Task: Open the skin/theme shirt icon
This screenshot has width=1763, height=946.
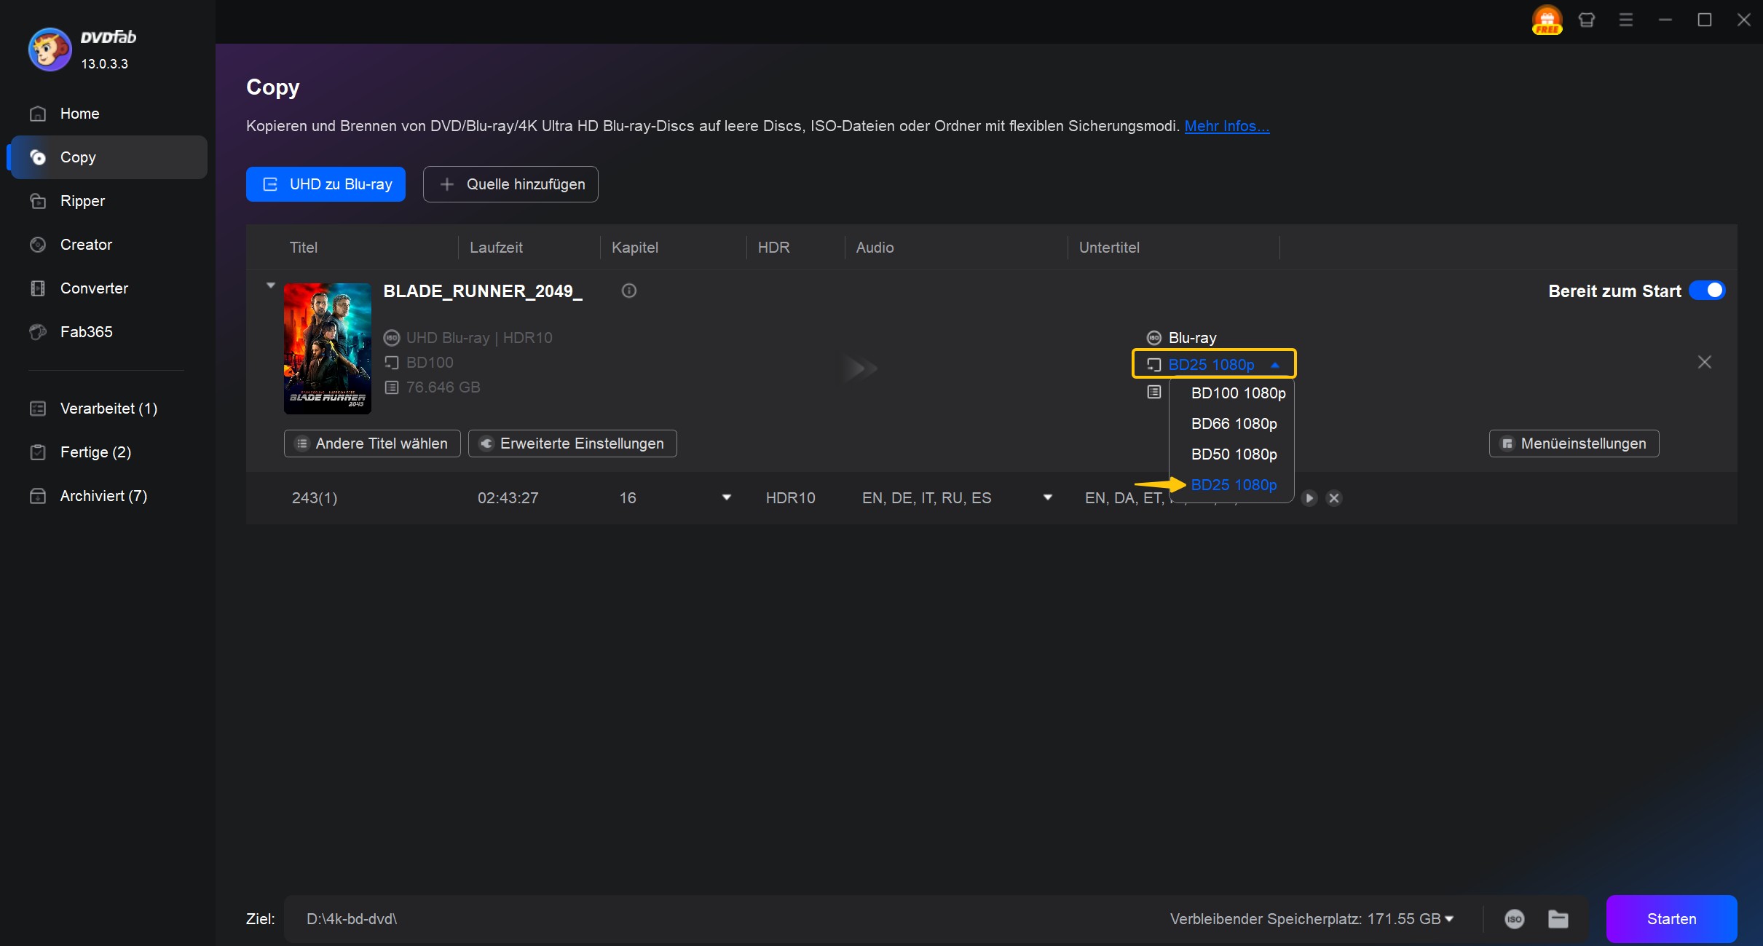Action: 1587,20
